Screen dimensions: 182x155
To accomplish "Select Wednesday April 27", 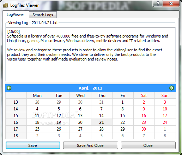I will point(80,129).
